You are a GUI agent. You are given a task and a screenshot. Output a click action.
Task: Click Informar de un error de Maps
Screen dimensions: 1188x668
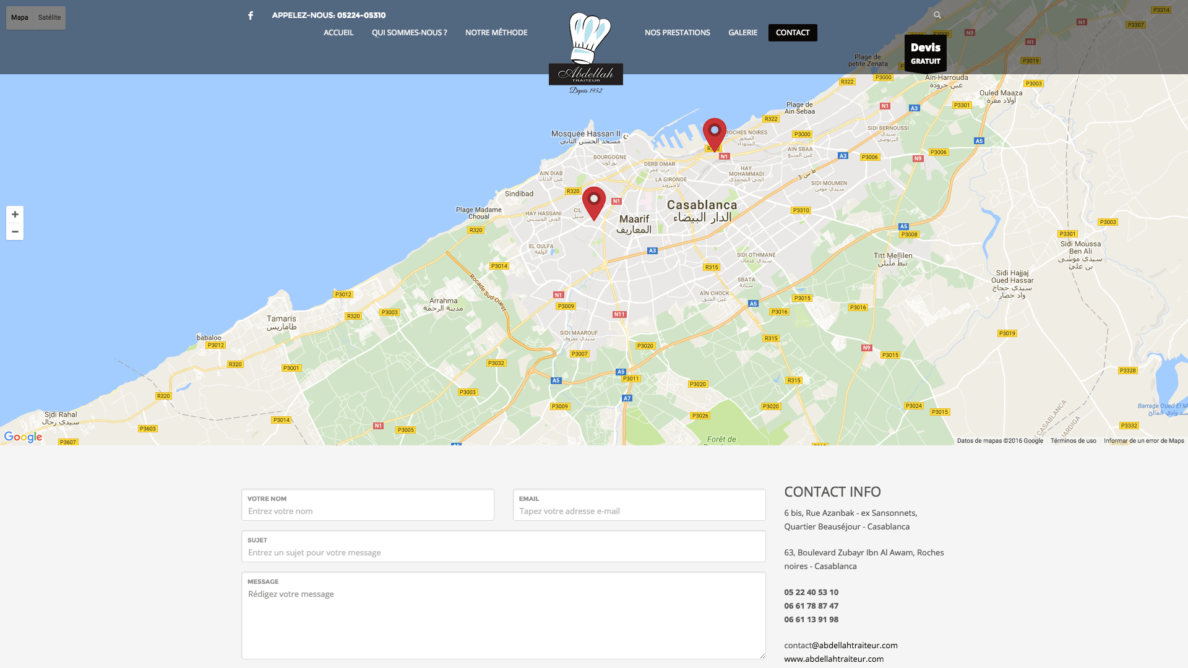click(1143, 441)
